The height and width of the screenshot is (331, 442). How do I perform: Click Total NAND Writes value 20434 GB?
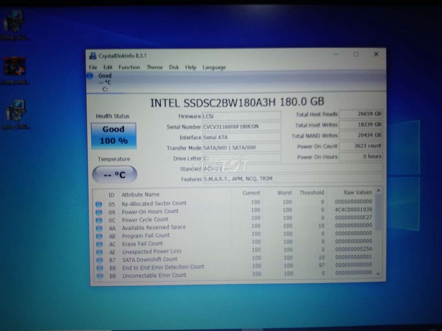(x=361, y=135)
